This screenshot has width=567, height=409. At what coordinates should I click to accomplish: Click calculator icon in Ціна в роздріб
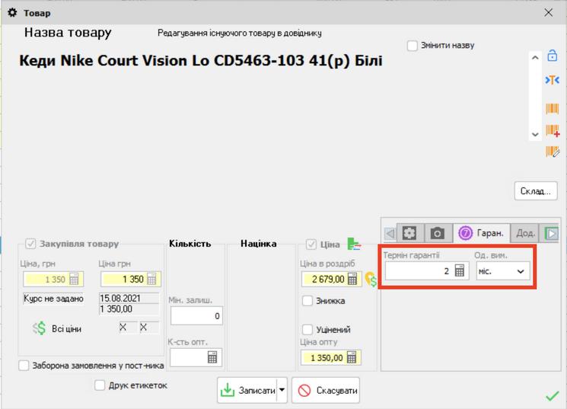point(352,280)
